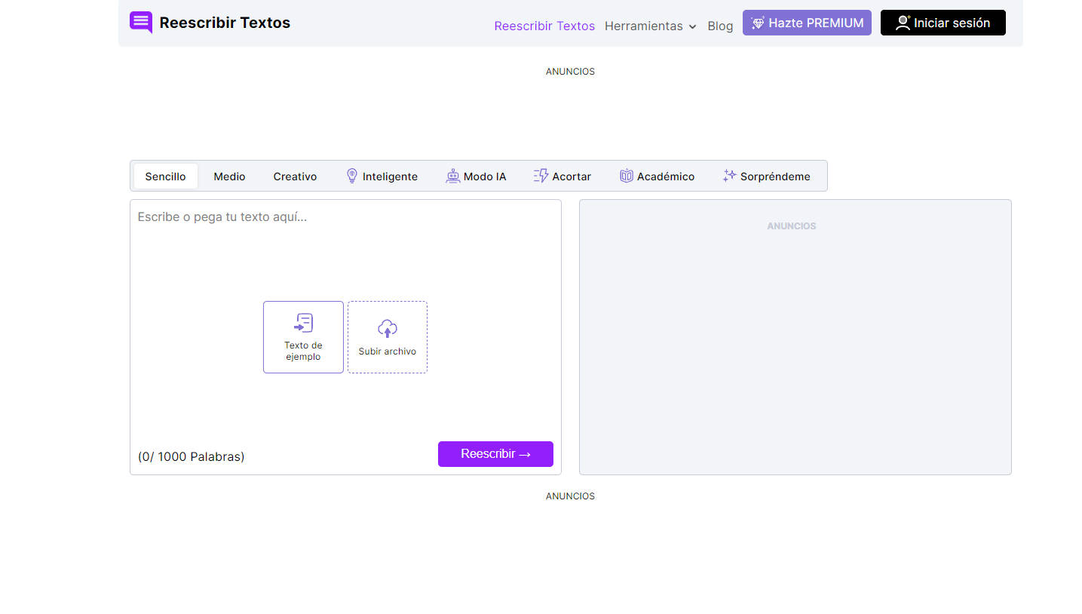Click the person icon in Iniciar sesión

[903, 23]
